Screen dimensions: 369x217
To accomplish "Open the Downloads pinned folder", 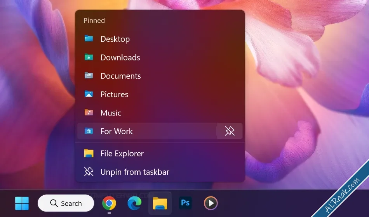I will [160, 57].
